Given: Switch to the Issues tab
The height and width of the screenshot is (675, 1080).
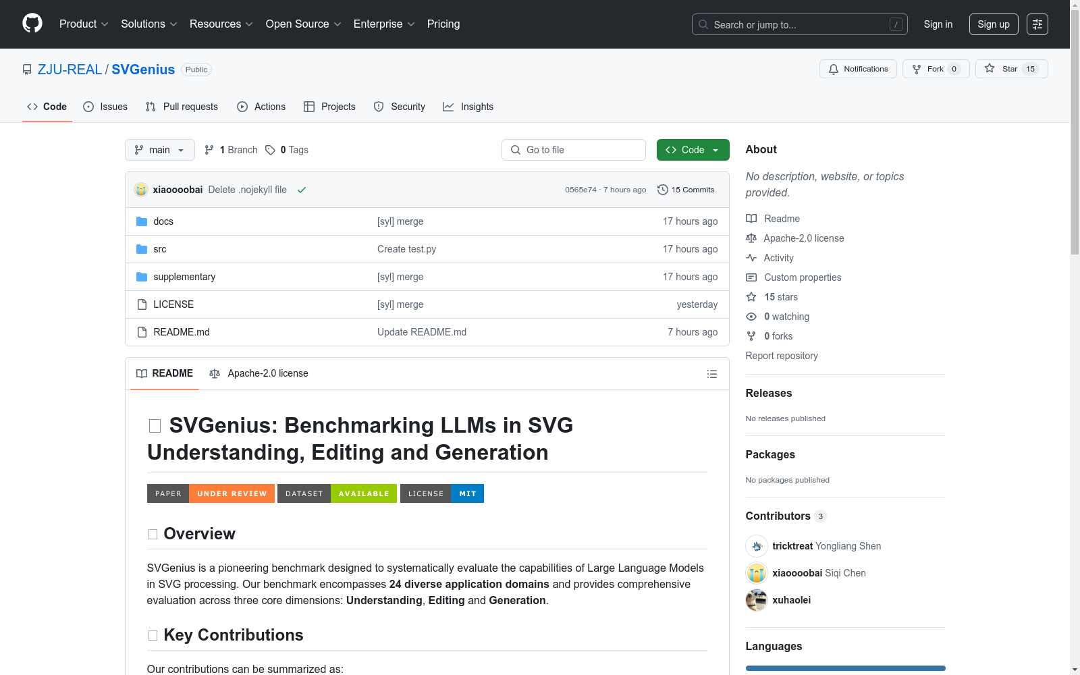Looking at the screenshot, I should tap(105, 107).
